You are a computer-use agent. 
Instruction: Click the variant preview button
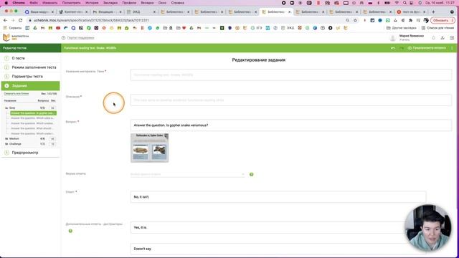(427, 48)
